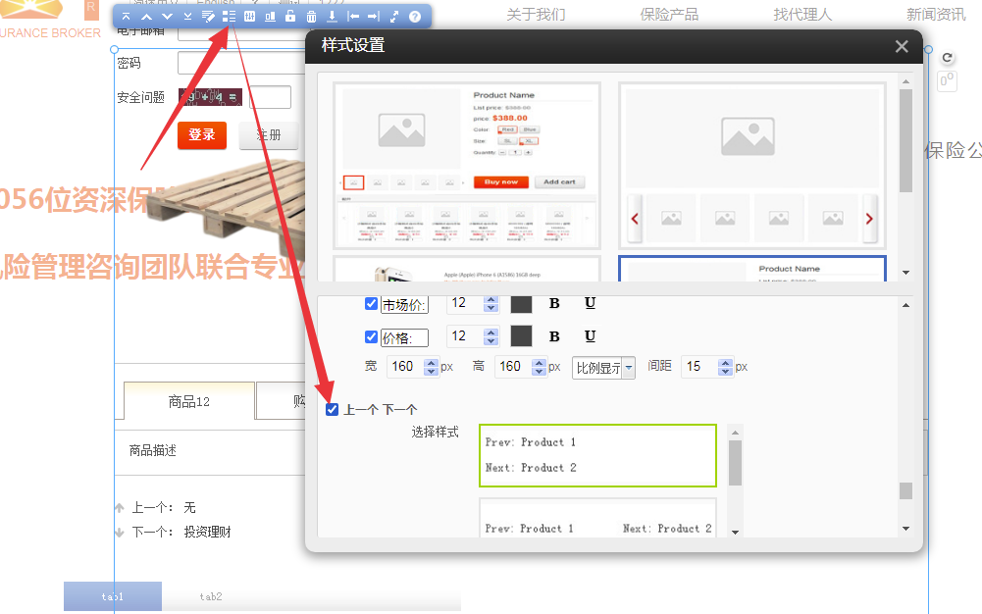The image size is (982, 614).
Task: Click the 间距 spinner arrows
Action: (726, 367)
